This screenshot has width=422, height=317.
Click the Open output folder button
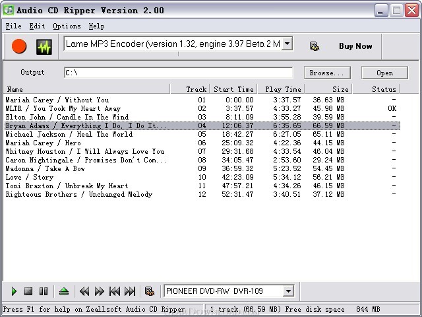point(384,73)
